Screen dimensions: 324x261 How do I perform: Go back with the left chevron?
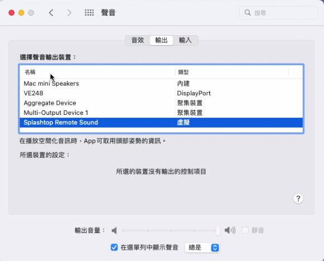[51, 13]
